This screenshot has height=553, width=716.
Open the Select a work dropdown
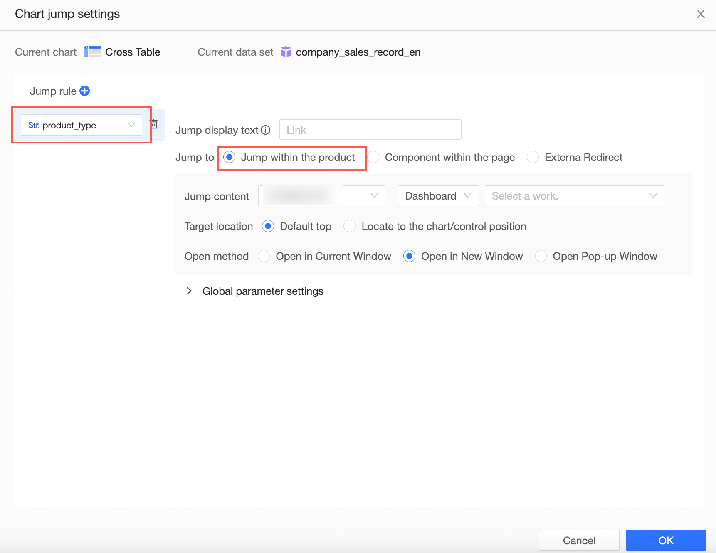[574, 196]
